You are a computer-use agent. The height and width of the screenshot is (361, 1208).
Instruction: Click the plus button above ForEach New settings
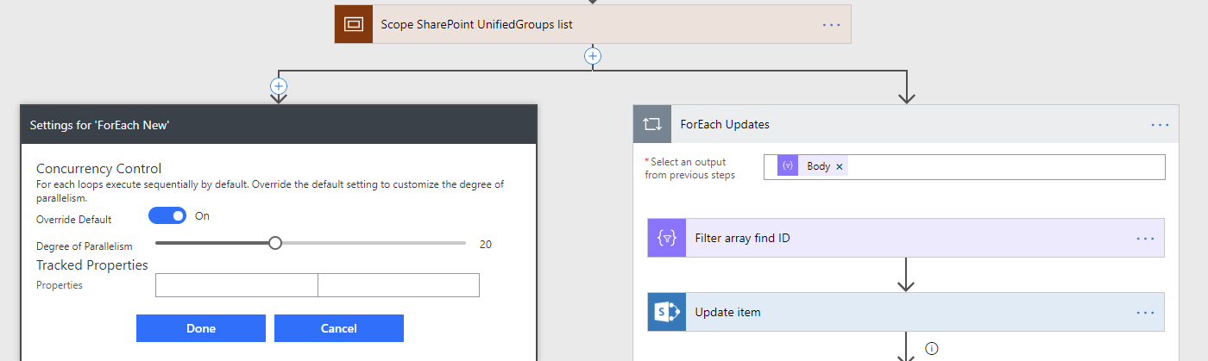click(x=278, y=86)
